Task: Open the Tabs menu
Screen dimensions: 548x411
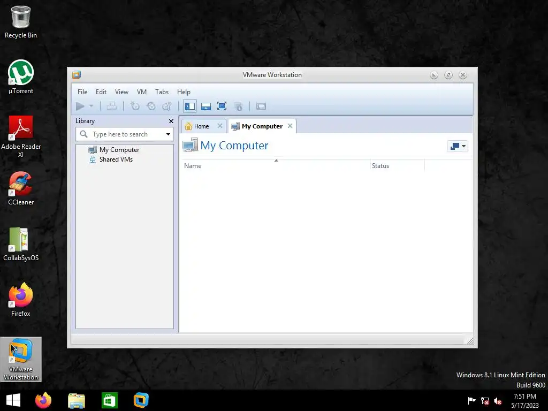Action: (162, 92)
